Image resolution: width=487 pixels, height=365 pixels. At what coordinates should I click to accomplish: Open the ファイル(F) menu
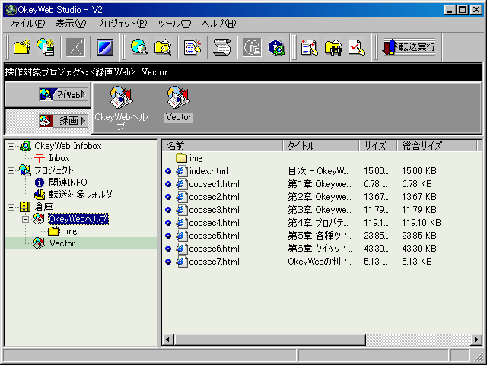tap(26, 24)
